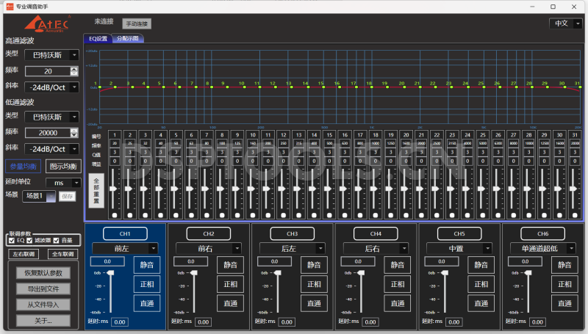The height and width of the screenshot is (334, 588).
Task: Mute CH1 with 静音 button
Action: (x=147, y=265)
